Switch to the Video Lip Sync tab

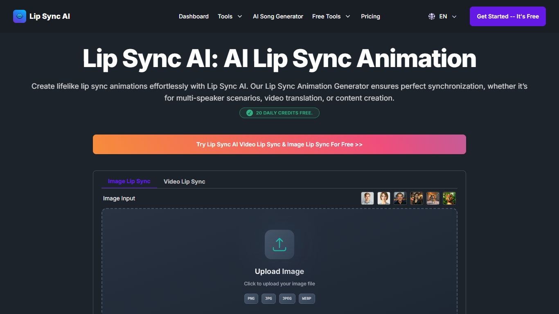tap(185, 182)
